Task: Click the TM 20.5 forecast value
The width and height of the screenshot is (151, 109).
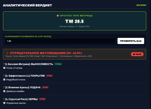Action: point(75,21)
